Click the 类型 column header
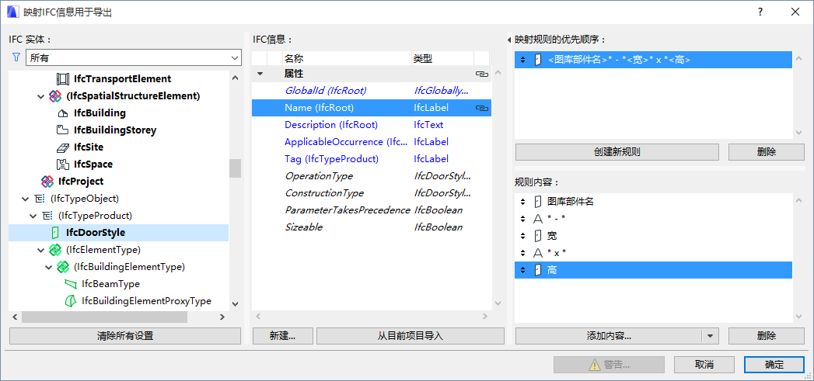 [x=443, y=58]
